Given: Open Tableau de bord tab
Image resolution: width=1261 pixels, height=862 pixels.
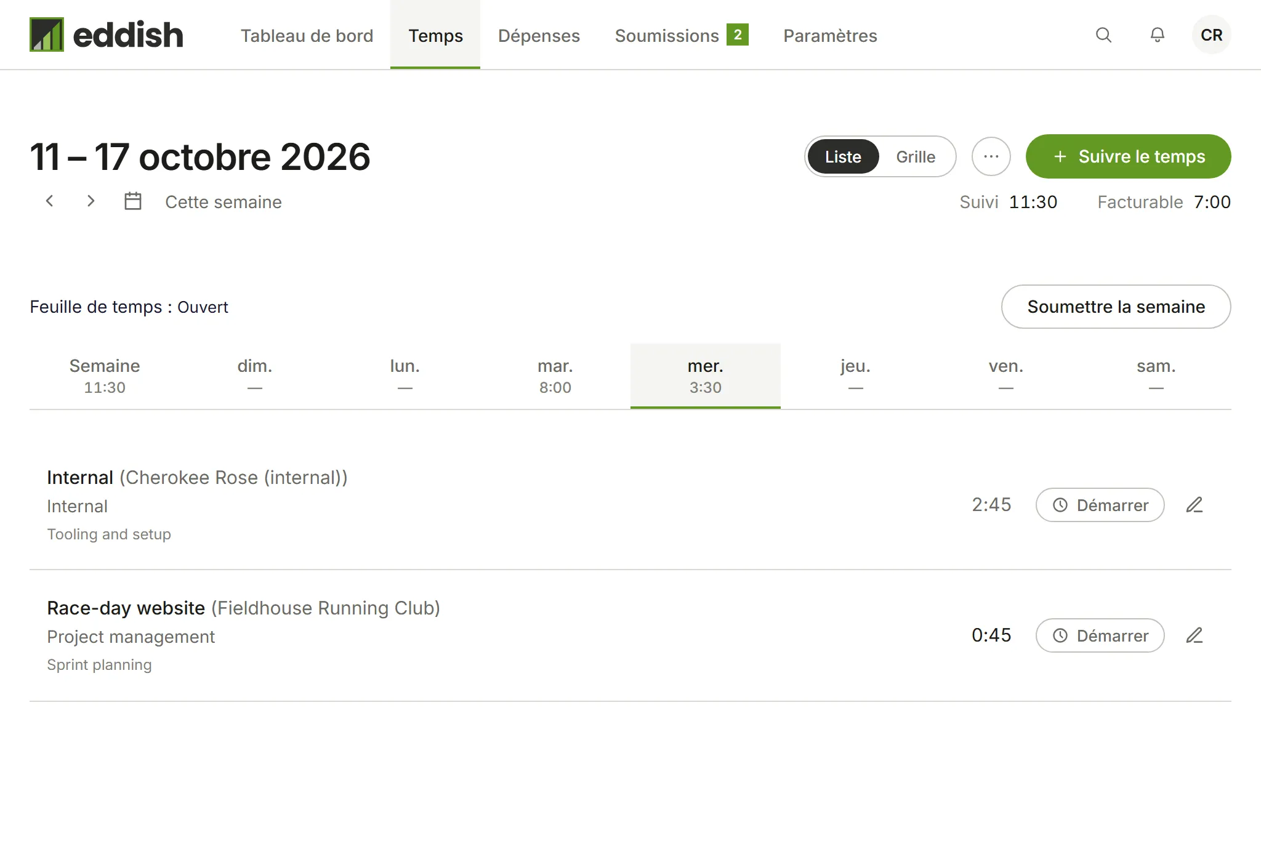Looking at the screenshot, I should 307,36.
